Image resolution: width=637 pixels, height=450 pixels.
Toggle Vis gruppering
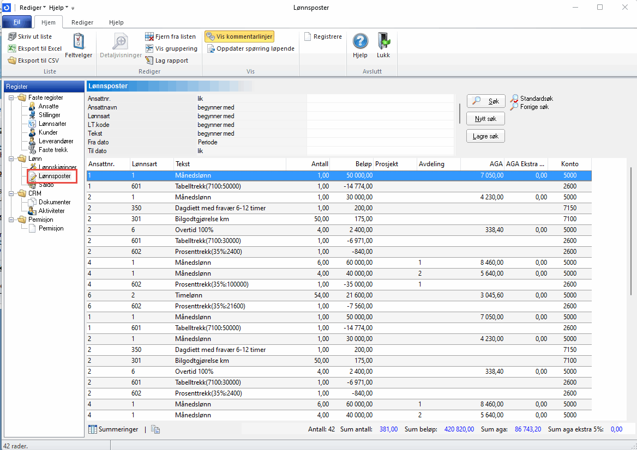tap(171, 48)
